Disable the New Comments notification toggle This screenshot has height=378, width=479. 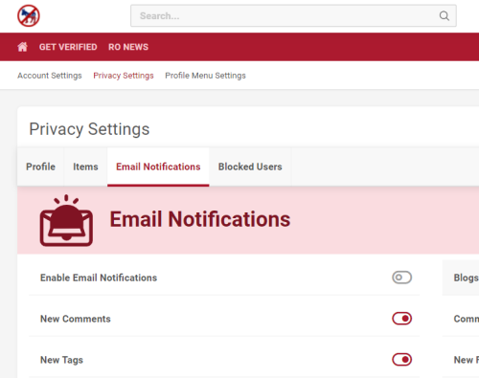(401, 319)
